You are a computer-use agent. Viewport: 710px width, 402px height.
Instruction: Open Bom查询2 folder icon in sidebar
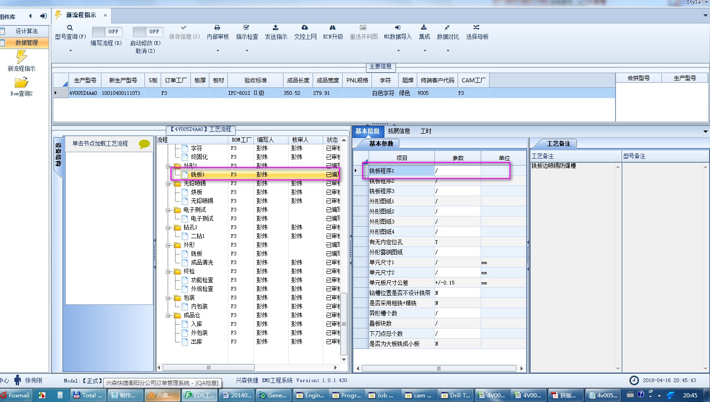21,82
